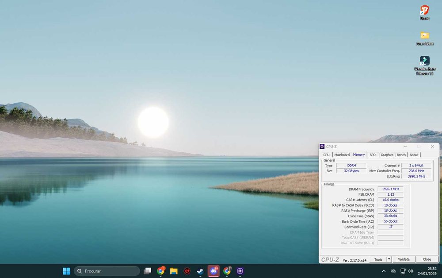The height and width of the screenshot is (278, 442).
Task: Open Steam from the taskbar
Action: click(200, 271)
